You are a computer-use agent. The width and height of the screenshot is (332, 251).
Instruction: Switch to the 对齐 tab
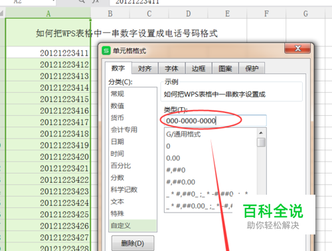(145, 68)
